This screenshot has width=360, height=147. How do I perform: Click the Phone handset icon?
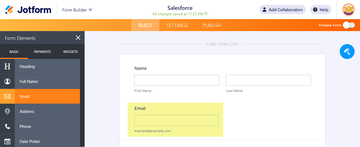[x=7, y=126]
